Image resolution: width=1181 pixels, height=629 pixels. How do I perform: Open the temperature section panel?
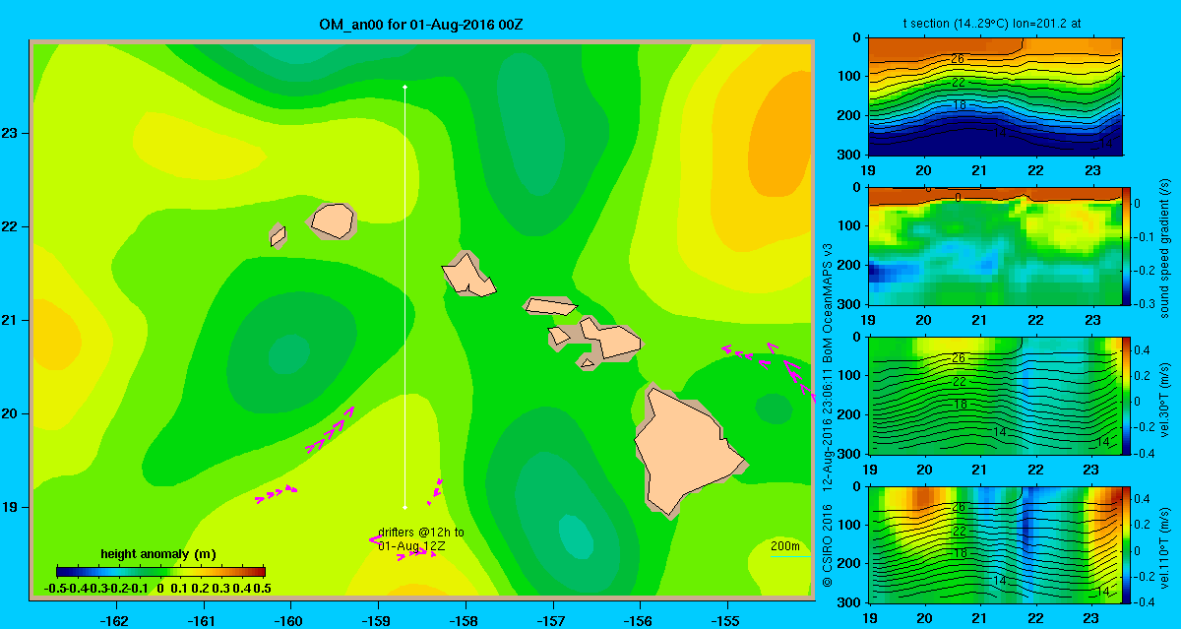click(996, 95)
